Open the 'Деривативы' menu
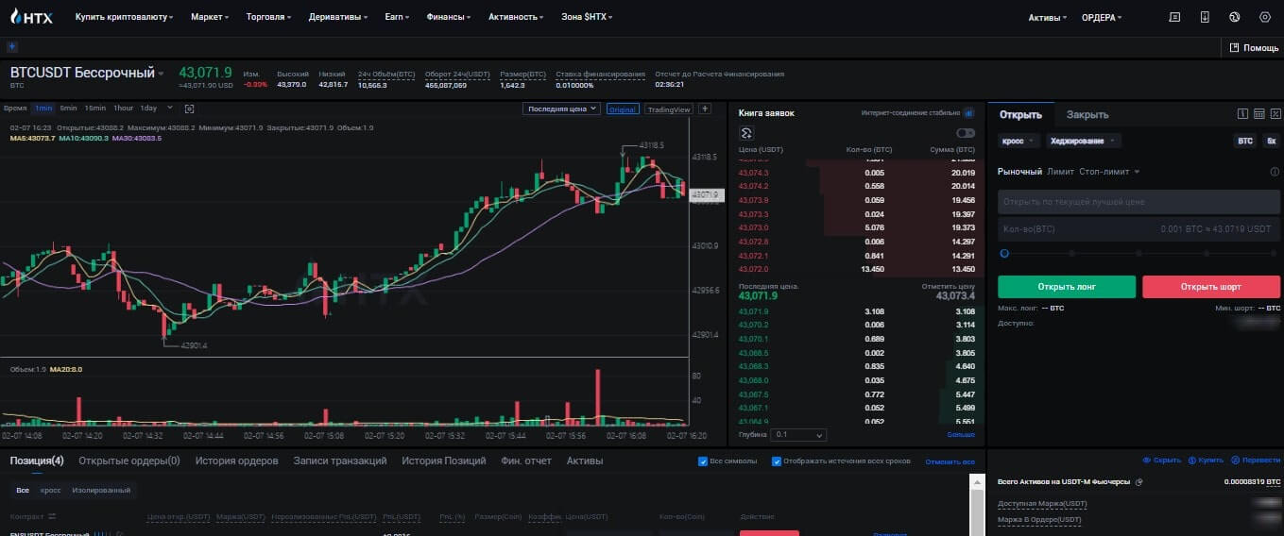Image resolution: width=1284 pixels, height=536 pixels. click(337, 17)
